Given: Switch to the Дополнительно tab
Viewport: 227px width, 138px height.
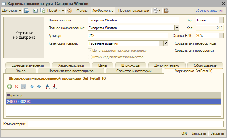Looking at the screenshot, I should point(167,65).
